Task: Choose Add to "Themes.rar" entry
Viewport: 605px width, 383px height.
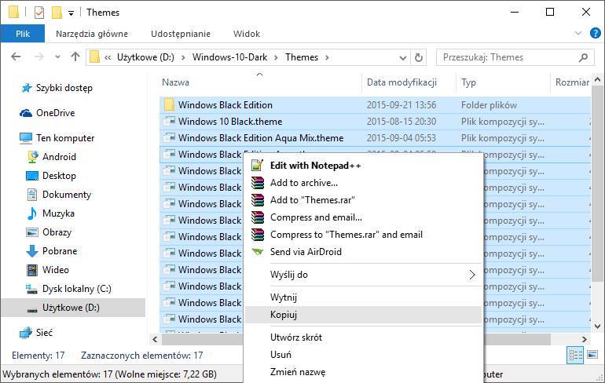Action: pos(364,200)
